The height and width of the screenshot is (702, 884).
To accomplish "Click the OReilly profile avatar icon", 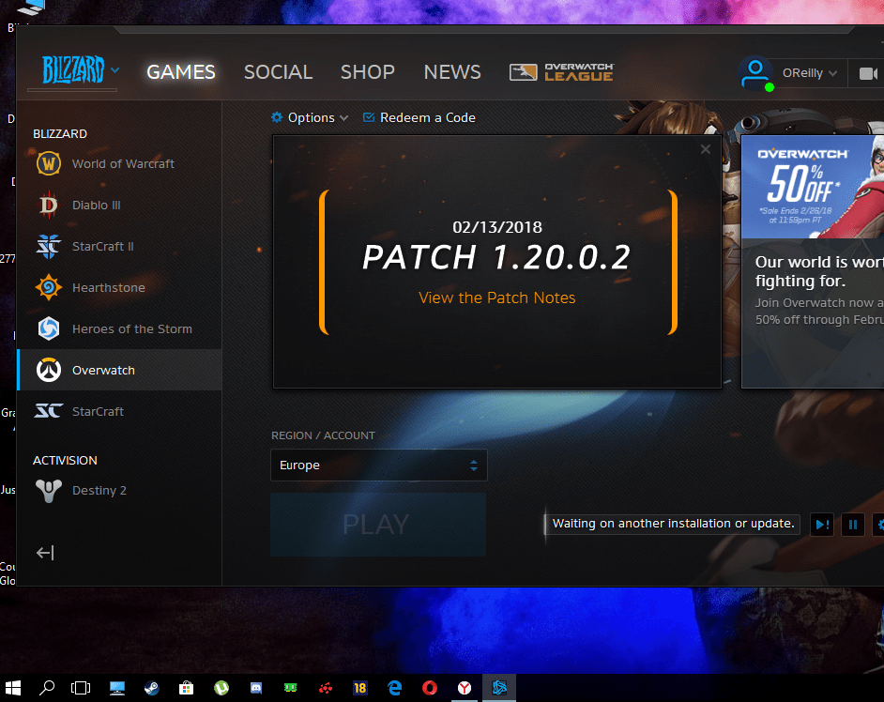I will point(755,73).
